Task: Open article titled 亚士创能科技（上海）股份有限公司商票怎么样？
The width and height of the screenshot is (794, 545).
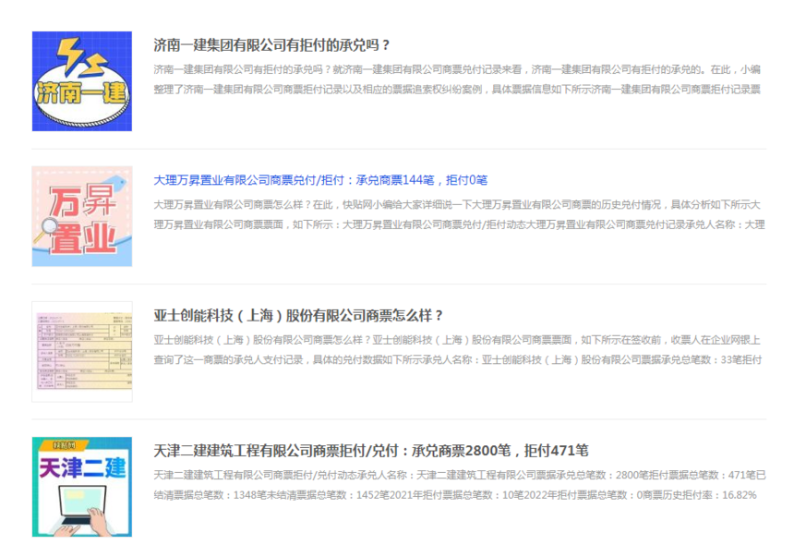Action: (298, 316)
